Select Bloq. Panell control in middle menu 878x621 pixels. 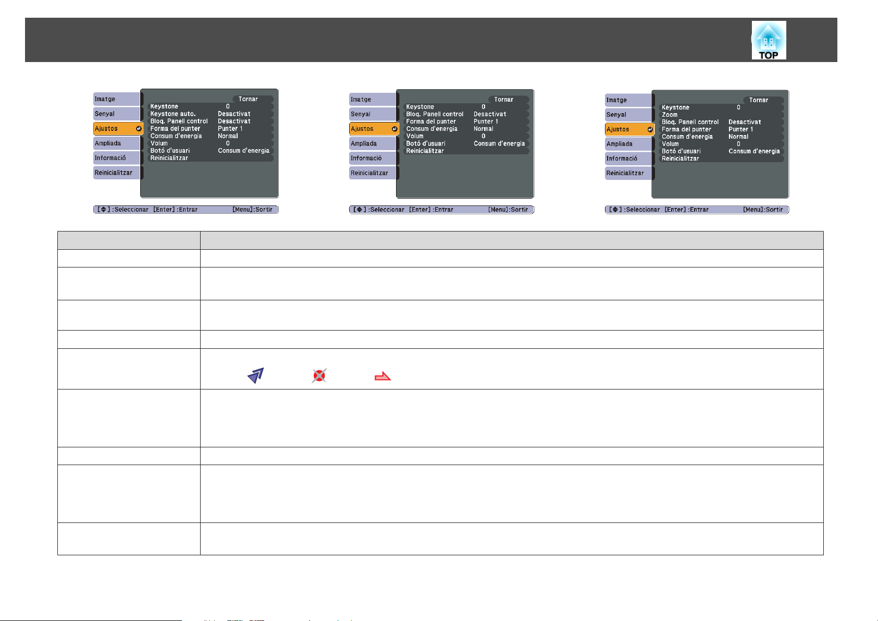coord(466,114)
